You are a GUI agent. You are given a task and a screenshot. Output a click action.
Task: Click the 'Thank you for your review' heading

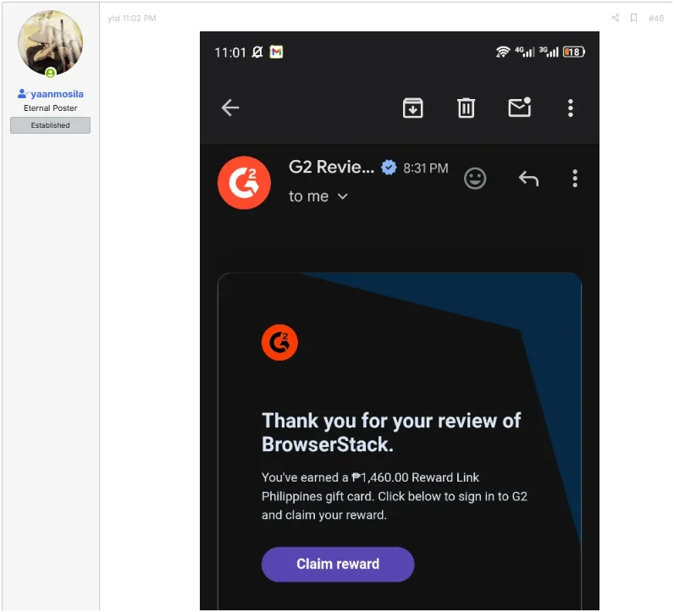(x=391, y=432)
